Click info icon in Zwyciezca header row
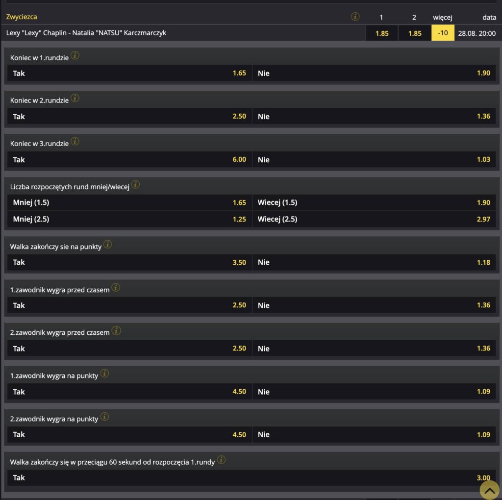This screenshot has width=502, height=500. point(355,17)
